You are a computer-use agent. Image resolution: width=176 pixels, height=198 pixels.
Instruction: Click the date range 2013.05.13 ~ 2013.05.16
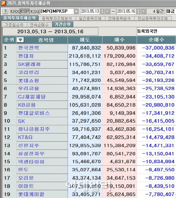[50, 32]
